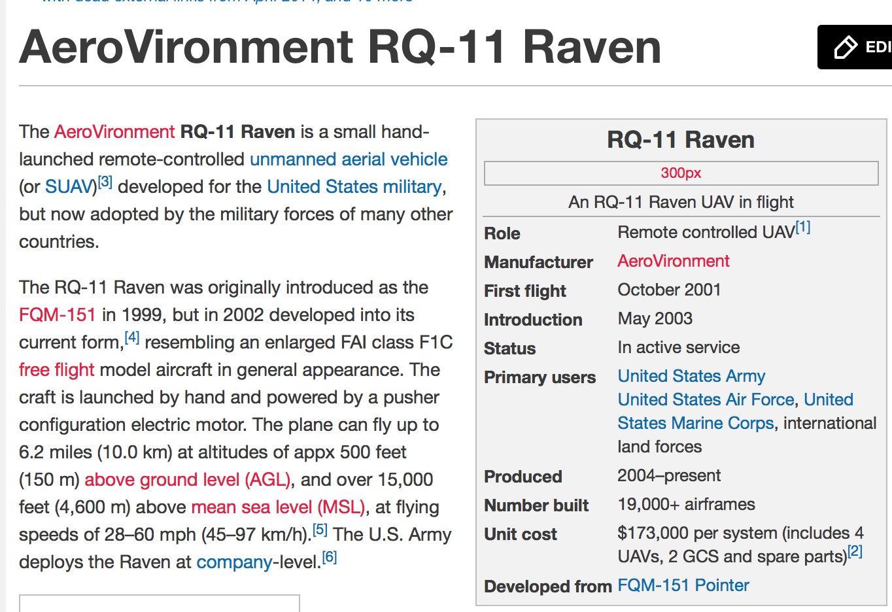
Task: Open citation [2] after spare parts
Action: pyautogui.click(x=855, y=552)
